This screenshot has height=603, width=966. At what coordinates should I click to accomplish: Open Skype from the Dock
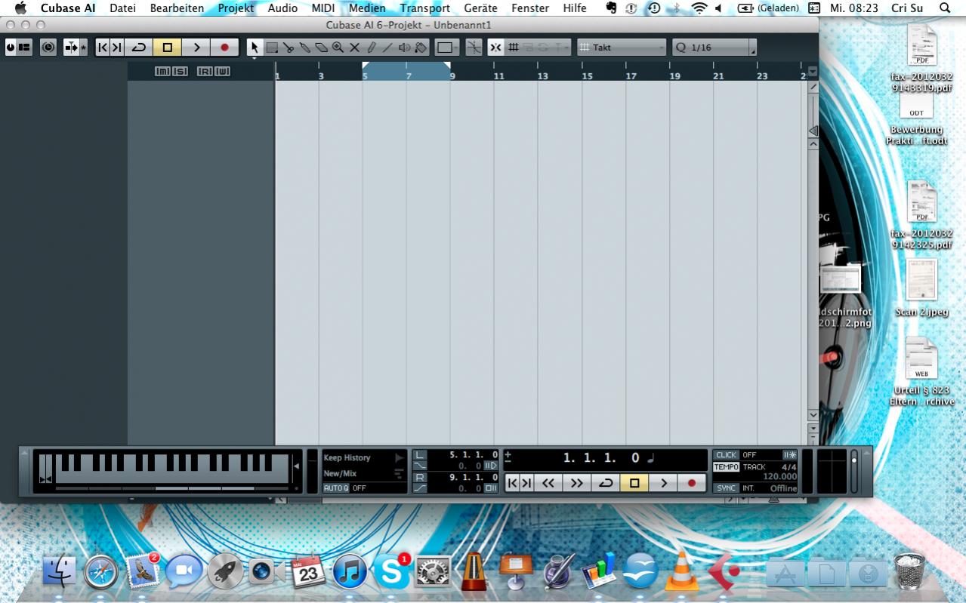click(x=391, y=571)
